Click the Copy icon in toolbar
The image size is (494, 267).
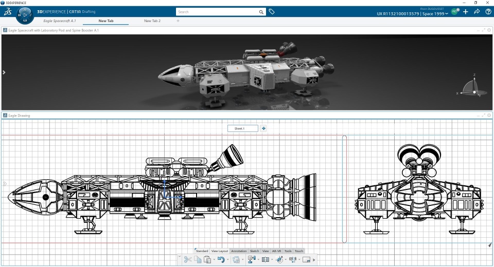[x=198, y=259]
